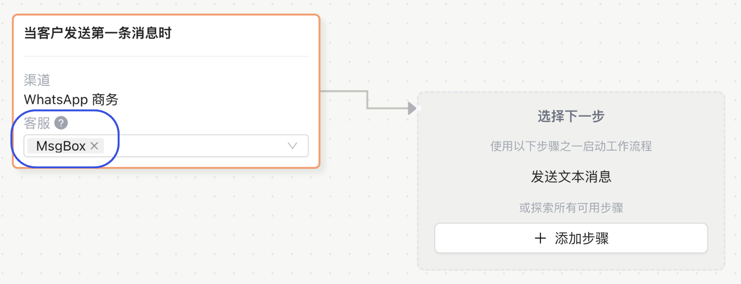Remove the MsgBox tag using its × icon
This screenshot has height=284, width=741.
click(94, 146)
